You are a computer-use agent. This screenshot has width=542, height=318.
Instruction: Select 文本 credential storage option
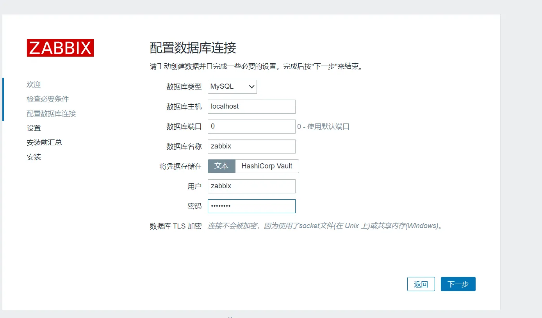(221, 166)
